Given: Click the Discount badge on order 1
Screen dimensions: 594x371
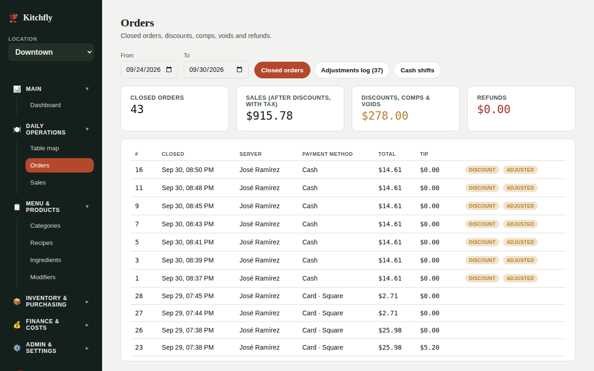Looking at the screenshot, I should tap(482, 278).
